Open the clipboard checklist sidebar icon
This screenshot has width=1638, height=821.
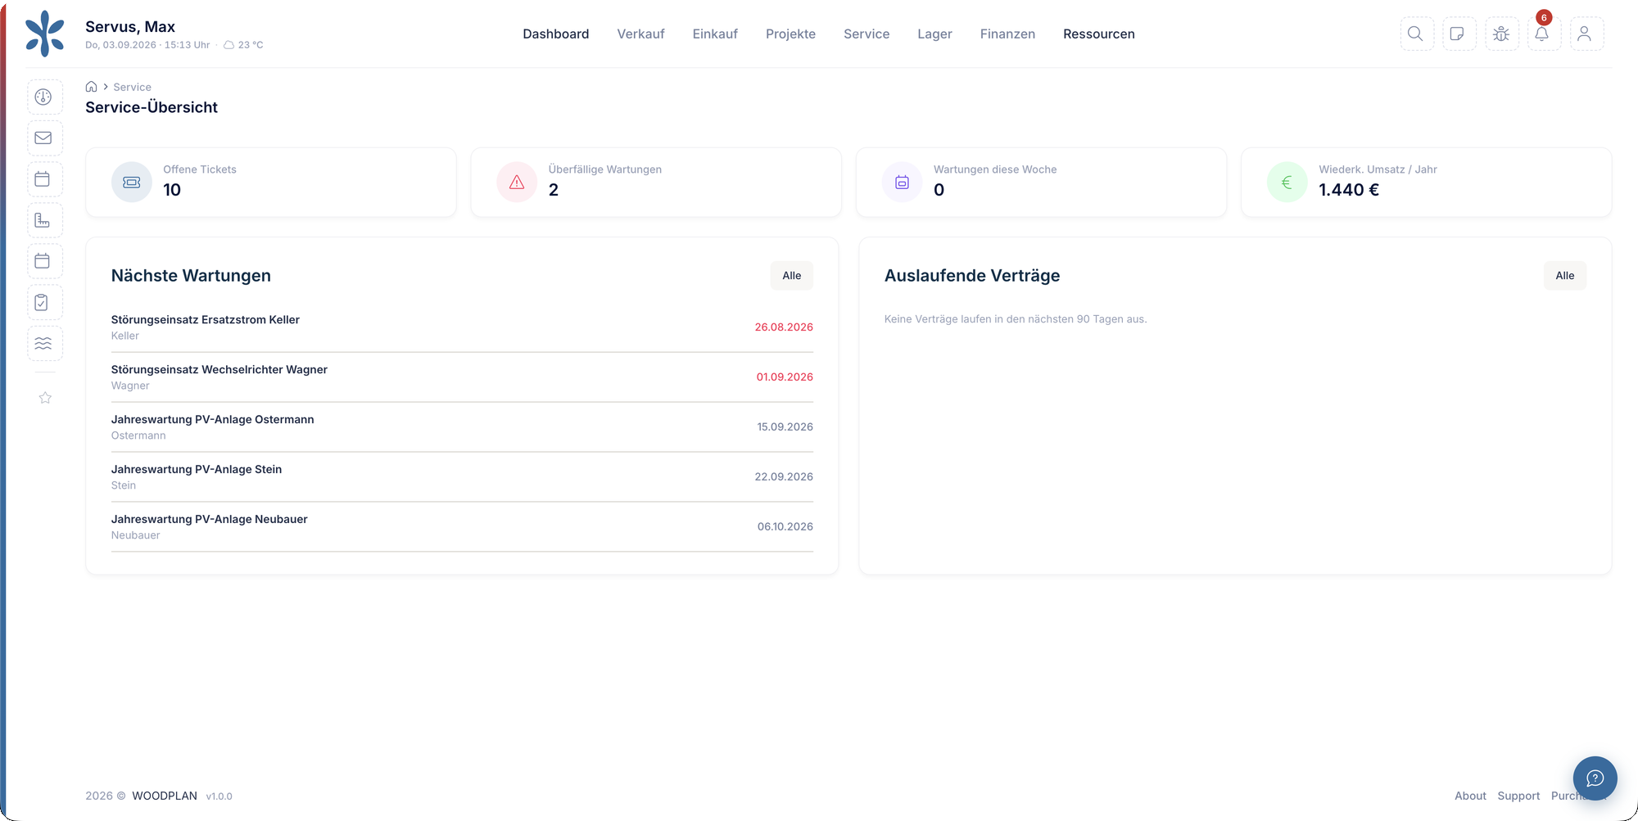(44, 302)
